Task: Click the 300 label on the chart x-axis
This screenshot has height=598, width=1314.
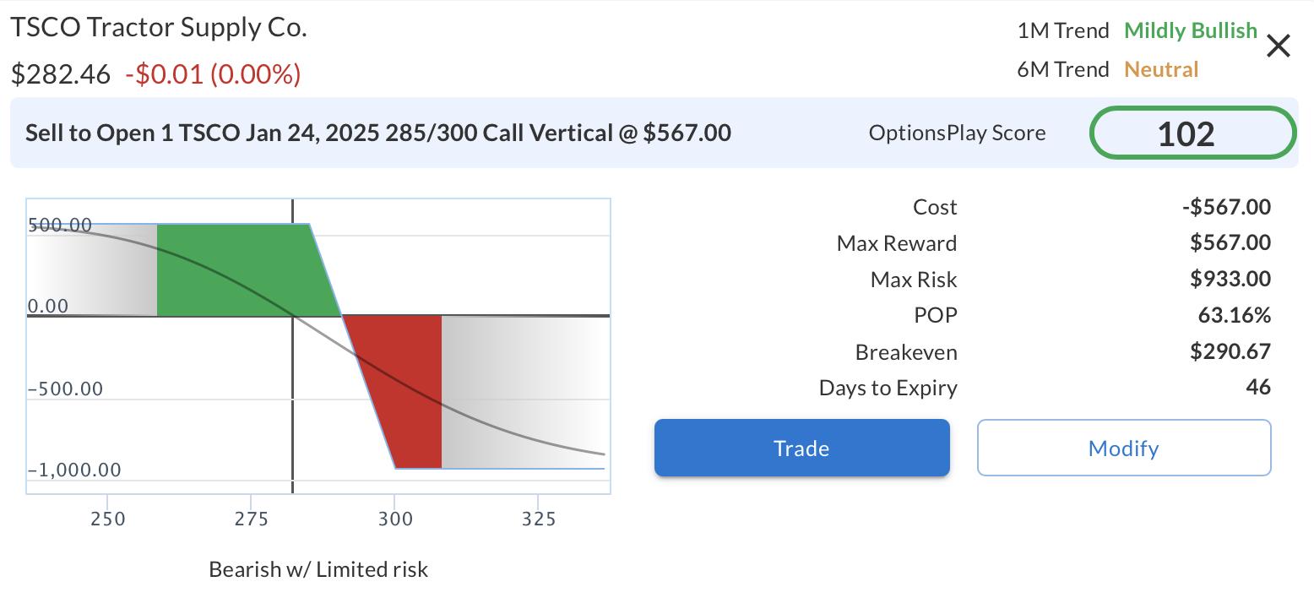Action: (395, 519)
